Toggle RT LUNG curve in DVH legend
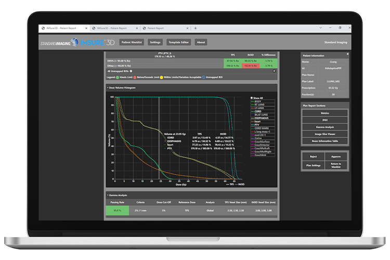The height and width of the screenshot is (260, 390). (263, 105)
